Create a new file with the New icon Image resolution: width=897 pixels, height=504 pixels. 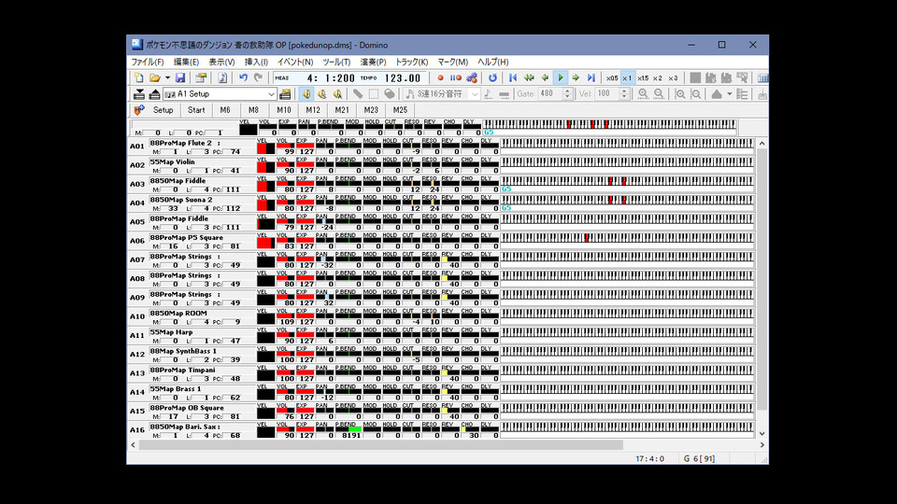tap(138, 77)
